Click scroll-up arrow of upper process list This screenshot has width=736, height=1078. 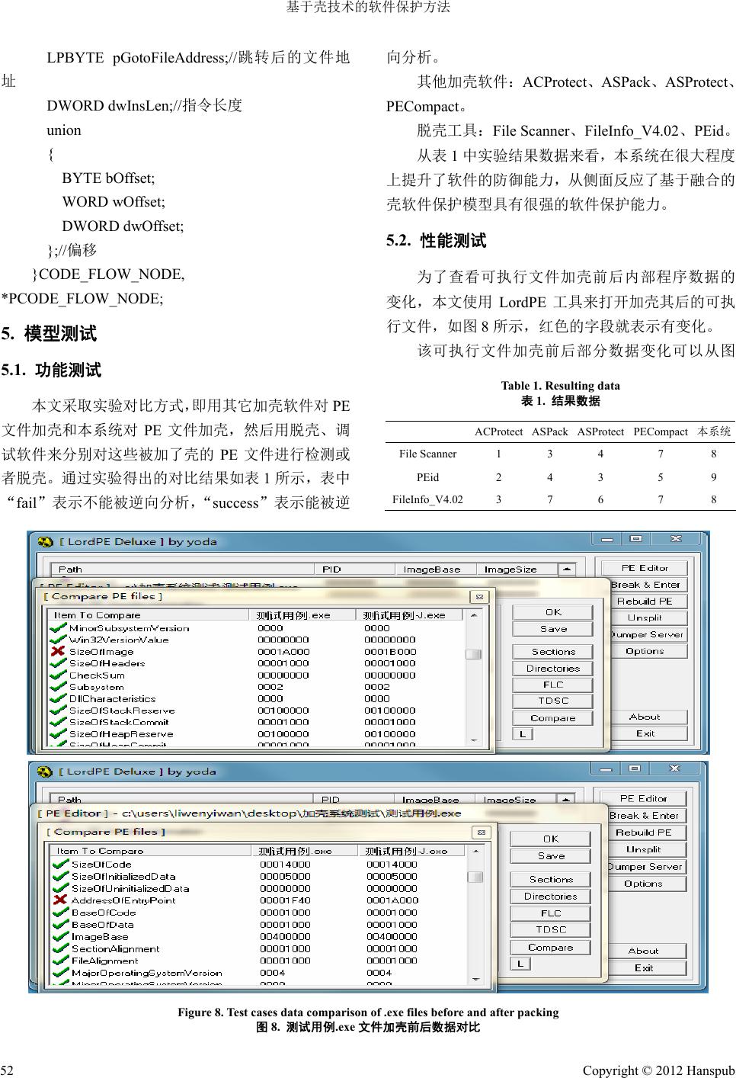(x=567, y=569)
